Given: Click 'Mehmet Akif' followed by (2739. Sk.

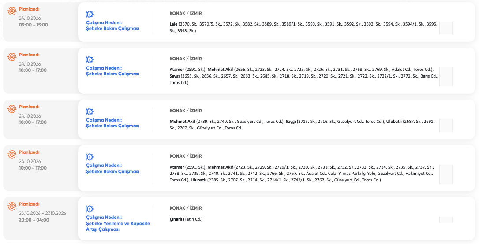Looking at the screenshot, I should tap(182, 122).
